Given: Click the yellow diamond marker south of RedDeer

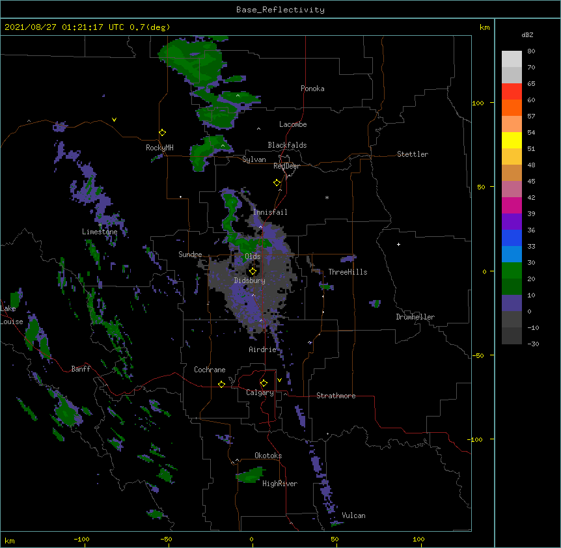Looking at the screenshot, I should click(x=277, y=183).
